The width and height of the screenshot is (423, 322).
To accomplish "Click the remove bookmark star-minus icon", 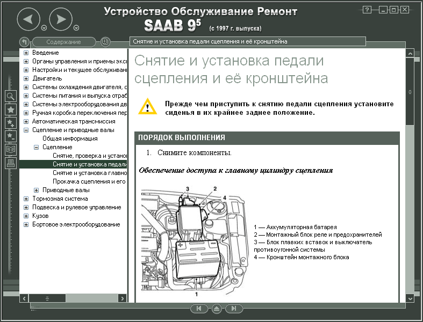I will point(11,136).
